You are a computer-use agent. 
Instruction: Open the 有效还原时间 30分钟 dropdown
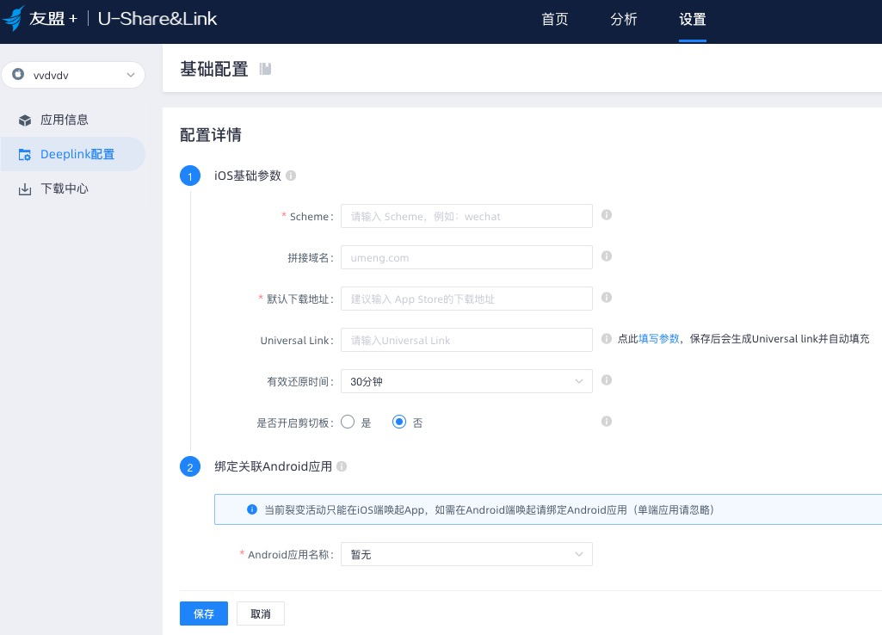tap(466, 381)
